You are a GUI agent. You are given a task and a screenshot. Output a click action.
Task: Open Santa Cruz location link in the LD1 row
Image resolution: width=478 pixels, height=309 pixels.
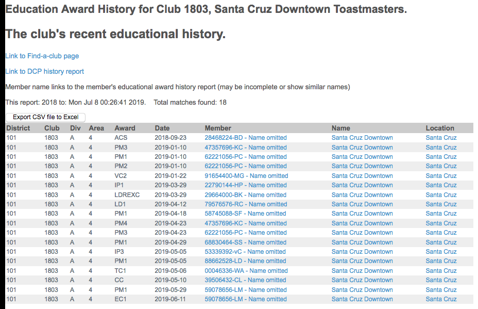[x=441, y=204]
